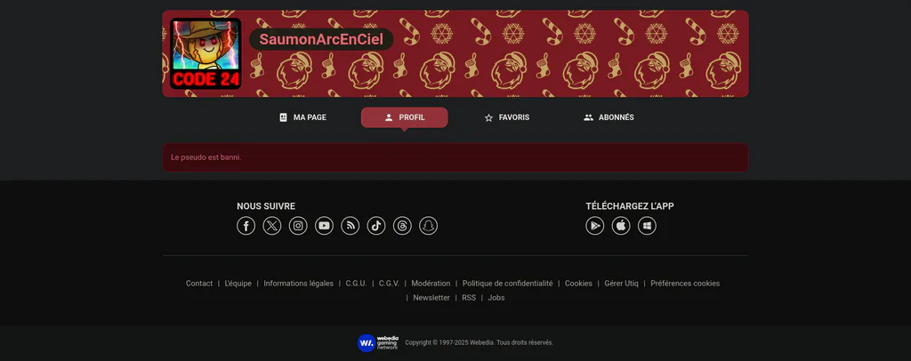Image resolution: width=911 pixels, height=361 pixels.
Task: Click the 'TÉLÉCHARGEZ L'APP' heading
Action: 630,206
